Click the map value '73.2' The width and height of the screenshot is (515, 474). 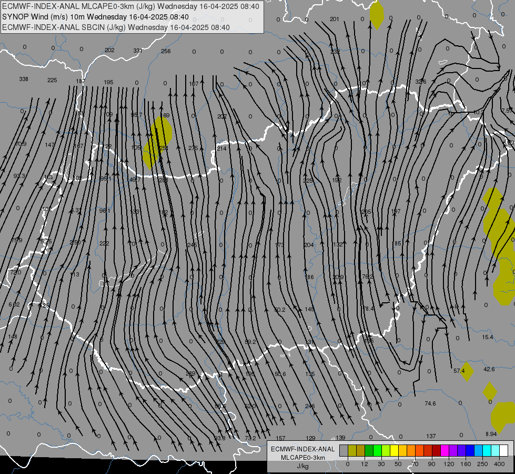point(250,439)
